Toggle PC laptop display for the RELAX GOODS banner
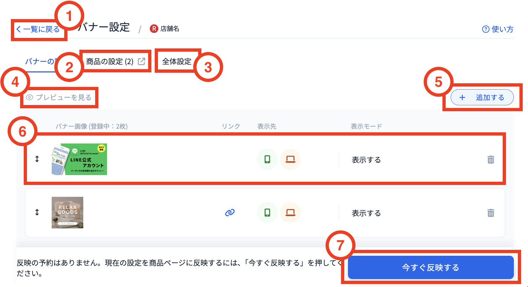The height and width of the screenshot is (287, 528). click(x=290, y=213)
